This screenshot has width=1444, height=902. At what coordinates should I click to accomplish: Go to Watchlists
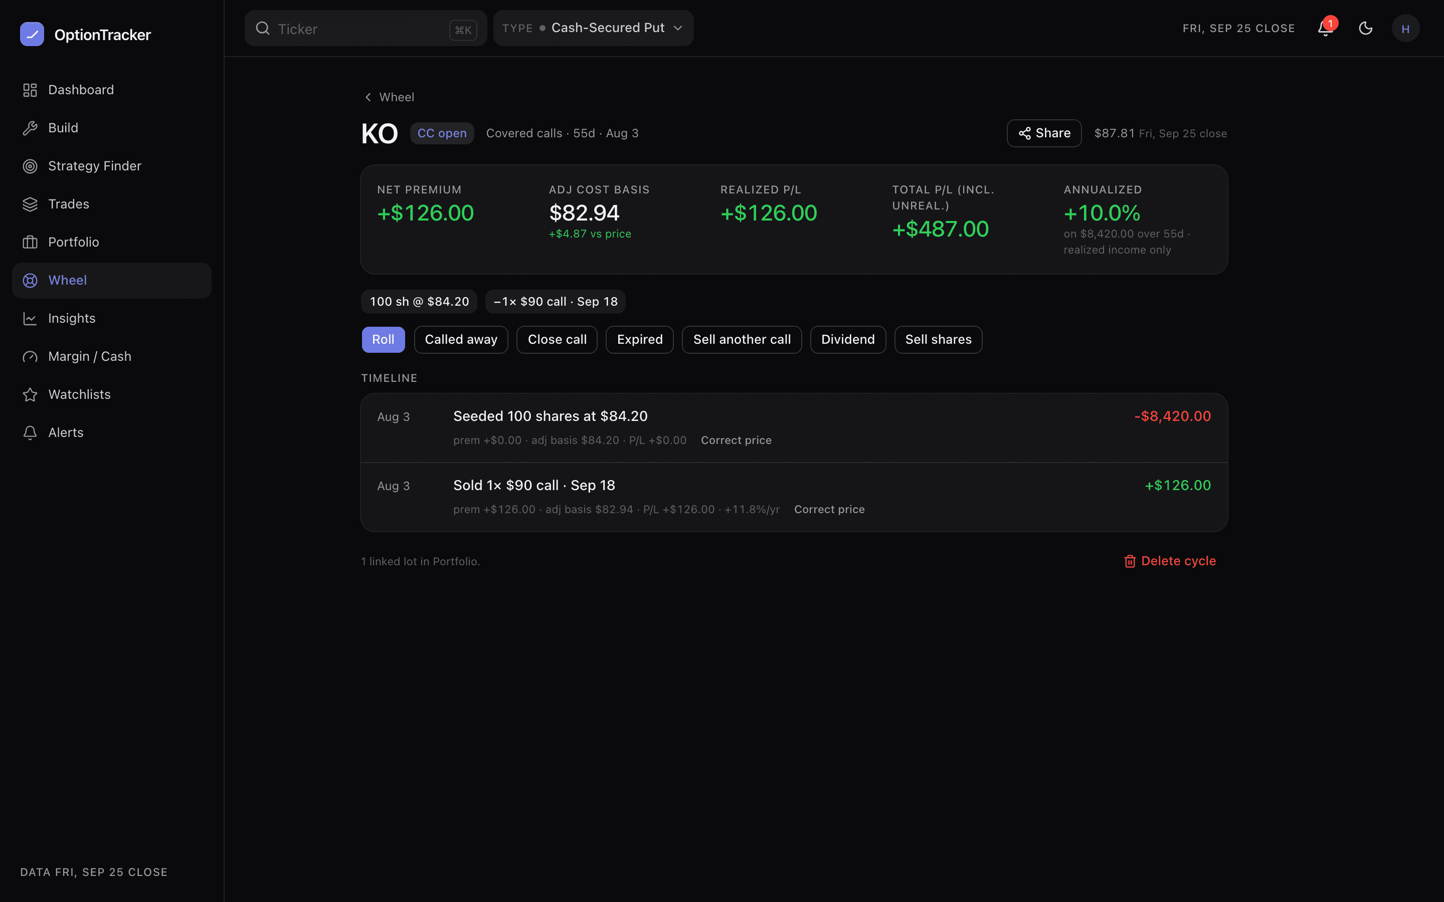(112, 395)
